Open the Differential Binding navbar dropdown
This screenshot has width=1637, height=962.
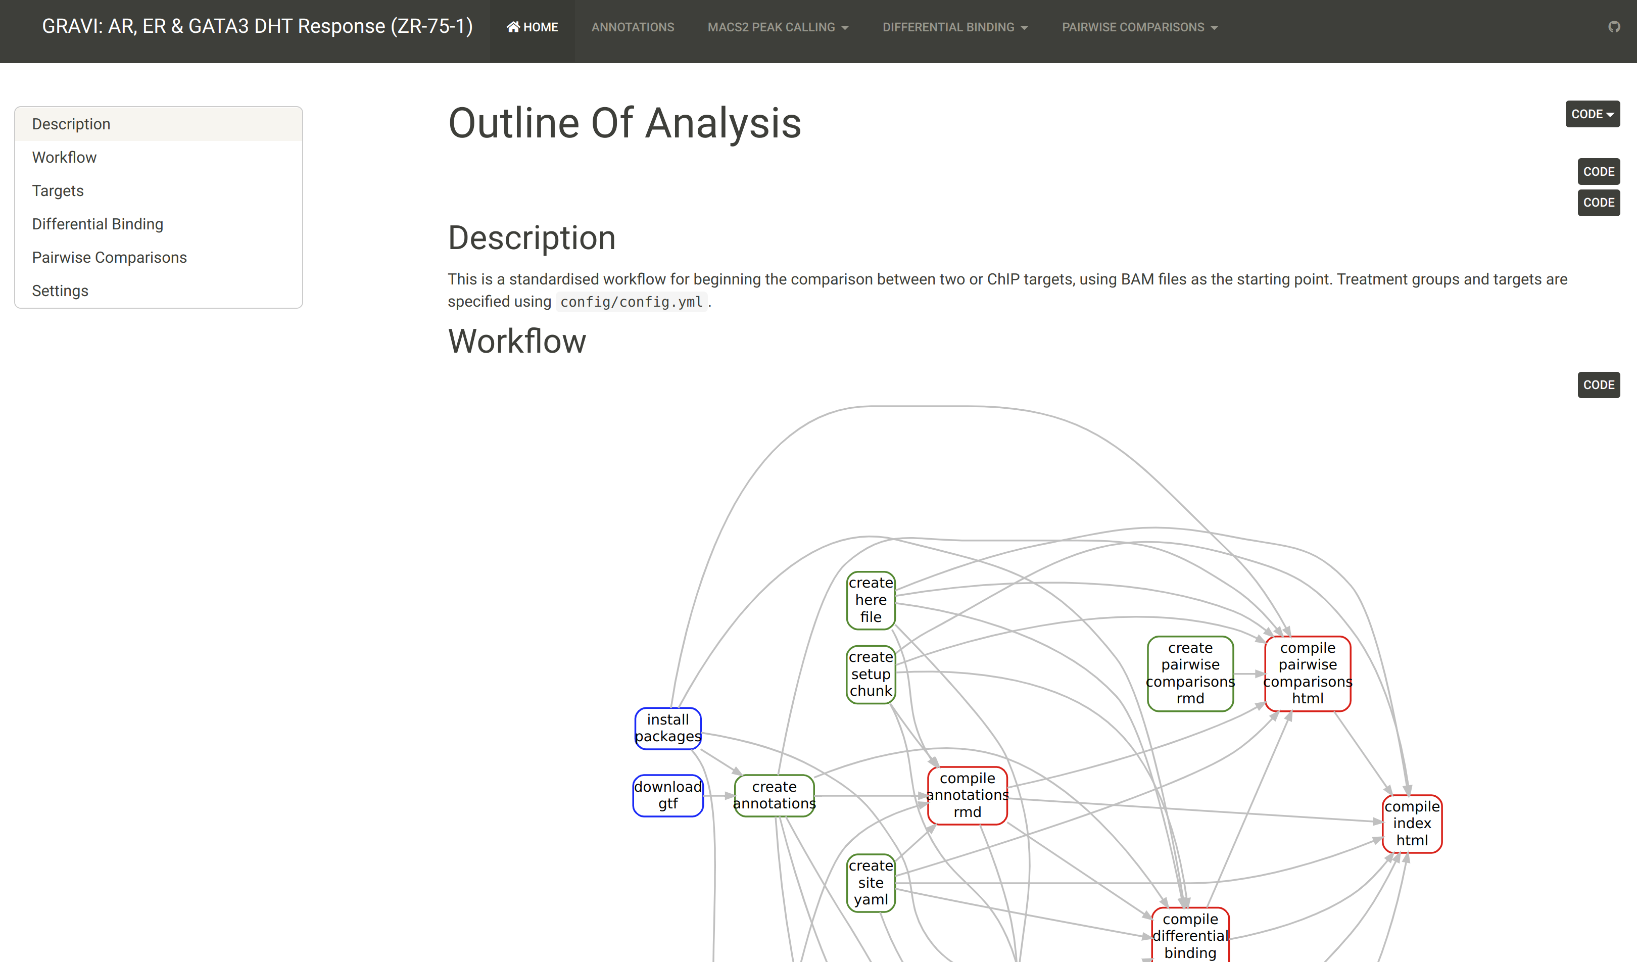(x=954, y=27)
